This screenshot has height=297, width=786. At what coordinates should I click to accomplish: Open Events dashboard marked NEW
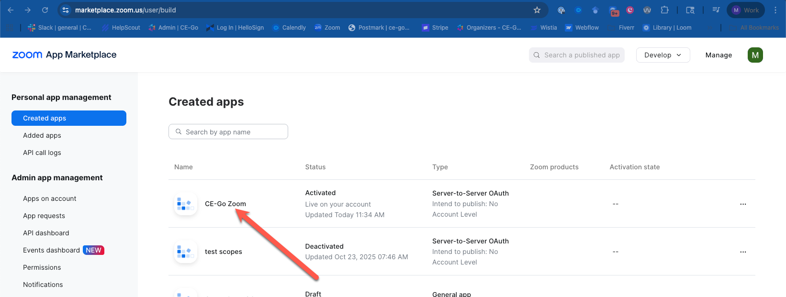pos(64,250)
